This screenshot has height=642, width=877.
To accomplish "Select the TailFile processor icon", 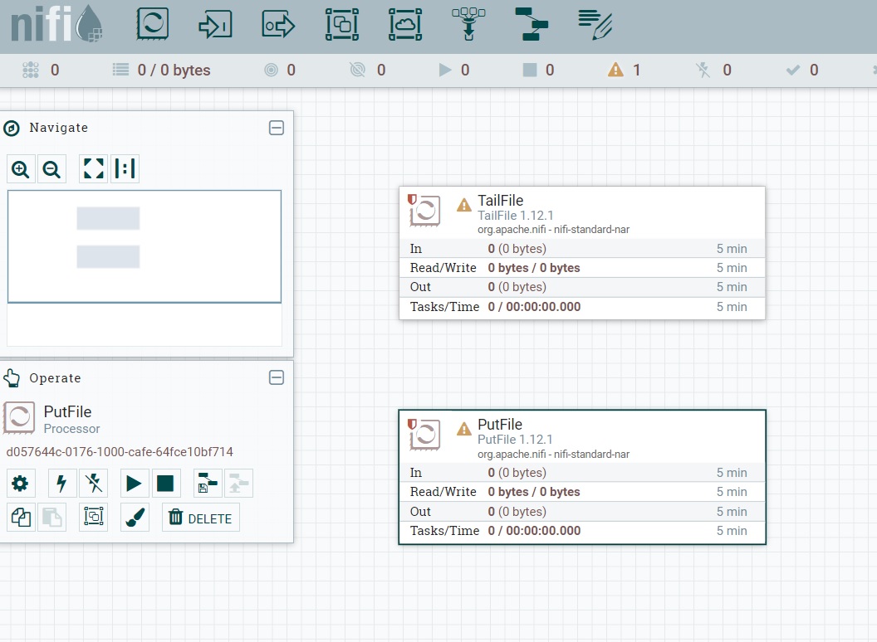I will click(x=424, y=210).
